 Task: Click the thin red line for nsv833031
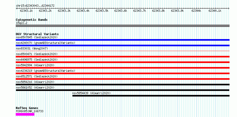[122, 51]
